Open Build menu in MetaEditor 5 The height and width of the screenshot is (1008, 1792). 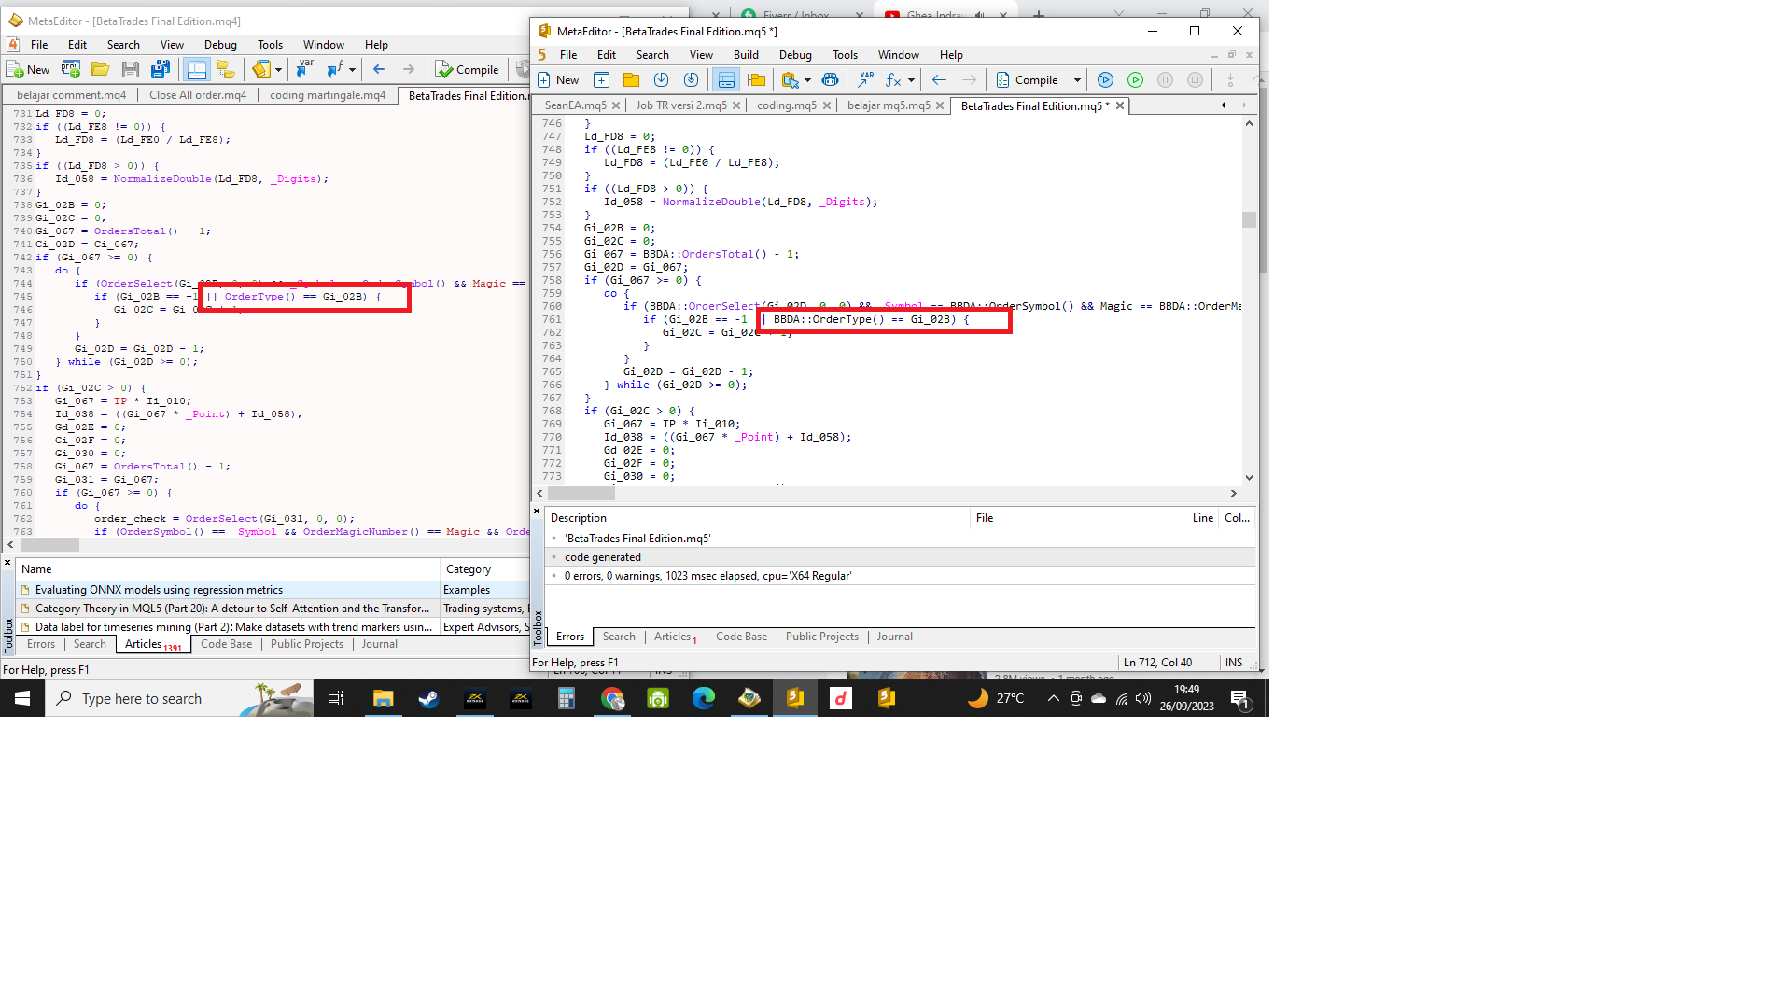click(x=746, y=55)
